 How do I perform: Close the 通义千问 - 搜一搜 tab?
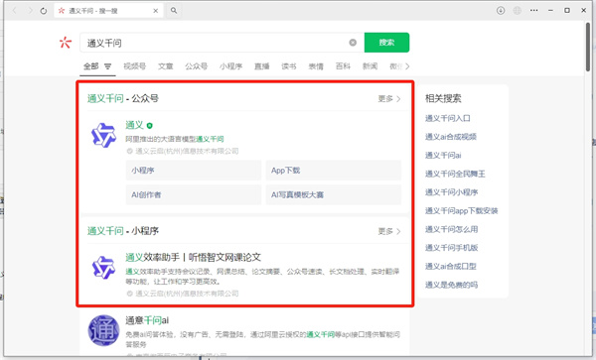(156, 11)
